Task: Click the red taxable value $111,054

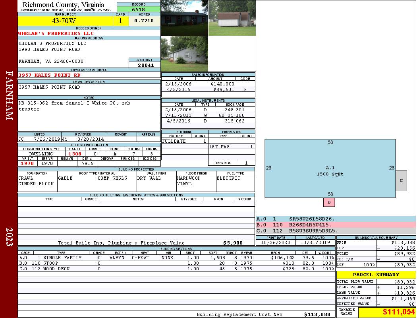Action: [x=387, y=312]
